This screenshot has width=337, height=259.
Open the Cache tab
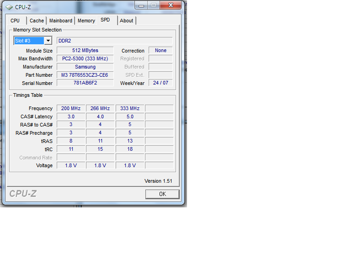pyautogui.click(x=37, y=21)
